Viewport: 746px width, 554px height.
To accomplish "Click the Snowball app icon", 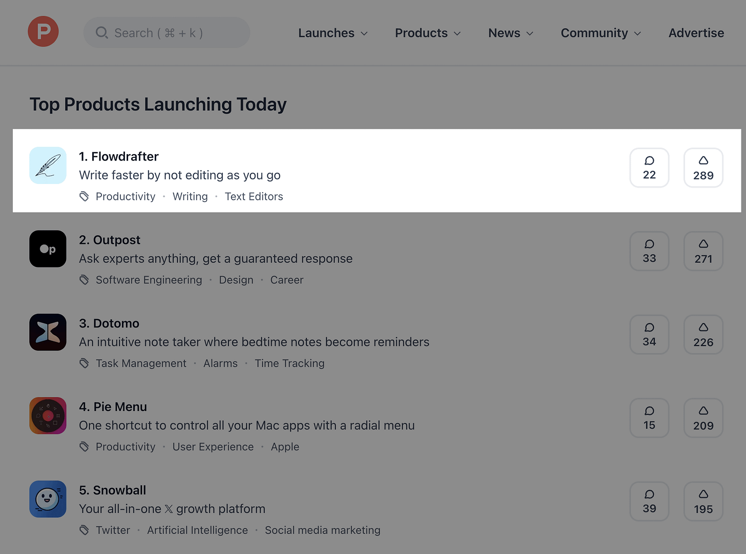I will click(48, 499).
